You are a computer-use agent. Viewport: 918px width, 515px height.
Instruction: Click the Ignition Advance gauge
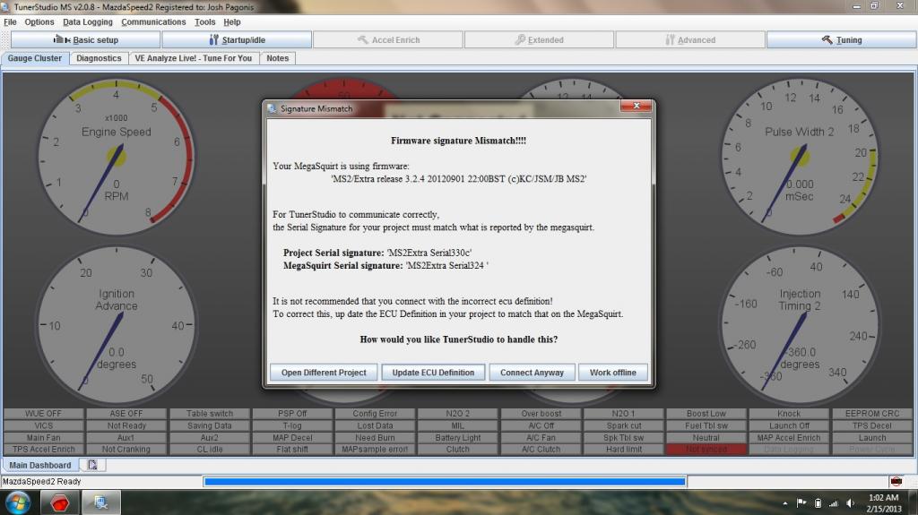[116, 325]
